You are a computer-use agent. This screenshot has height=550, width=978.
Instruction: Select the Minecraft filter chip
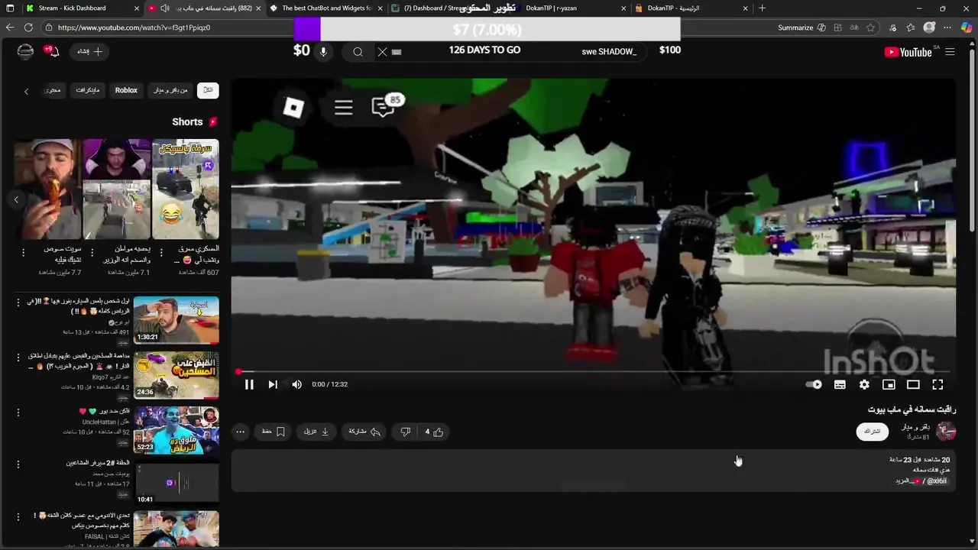click(88, 90)
